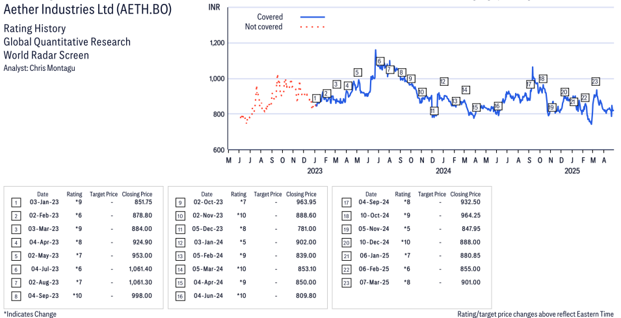Click the 1,061.30 closing price
The width and height of the screenshot is (621, 318).
pos(140,282)
